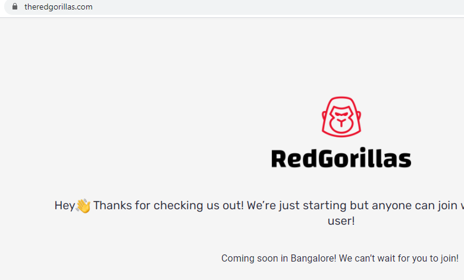Click the 'Thanks for checking us out!' text
This screenshot has height=280, width=464.
(x=168, y=205)
